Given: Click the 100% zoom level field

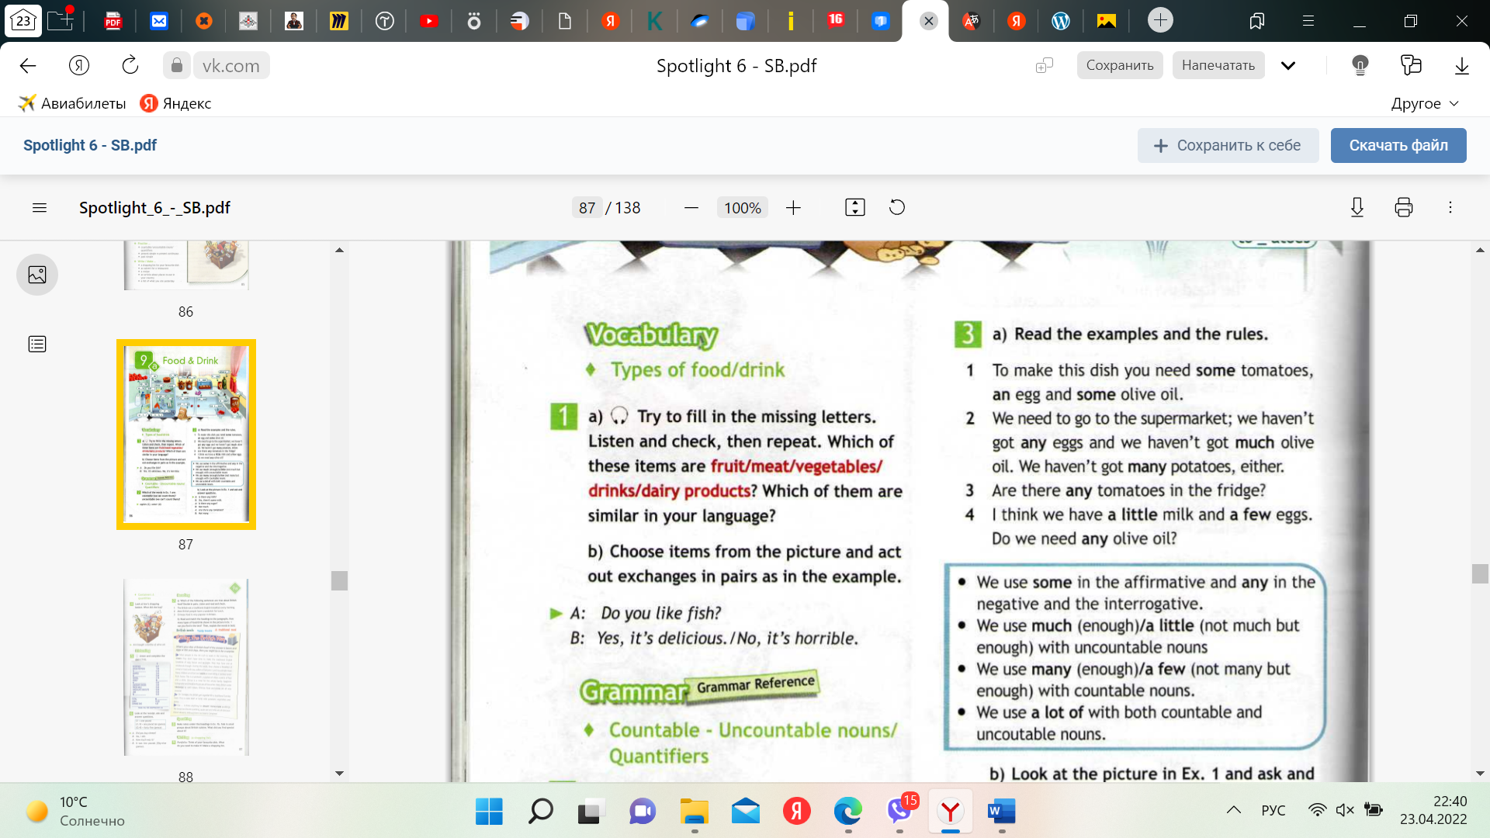Looking at the screenshot, I should point(743,208).
